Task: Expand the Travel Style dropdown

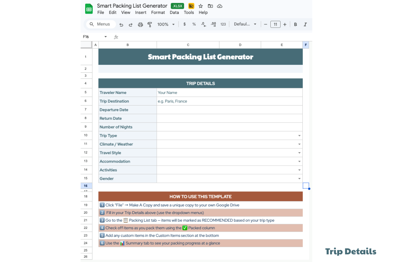Action: (299, 153)
